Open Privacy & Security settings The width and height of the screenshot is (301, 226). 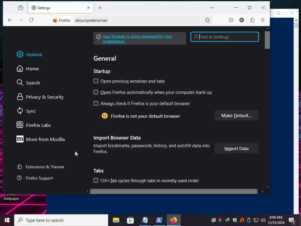tap(40, 97)
